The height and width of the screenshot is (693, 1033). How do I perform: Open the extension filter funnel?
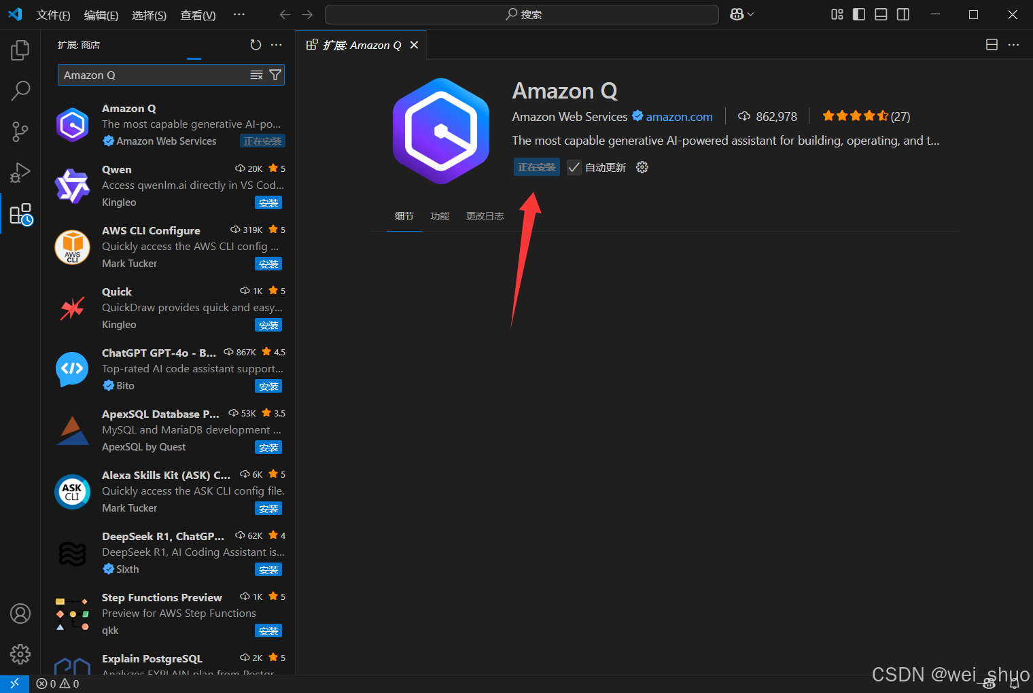(275, 75)
